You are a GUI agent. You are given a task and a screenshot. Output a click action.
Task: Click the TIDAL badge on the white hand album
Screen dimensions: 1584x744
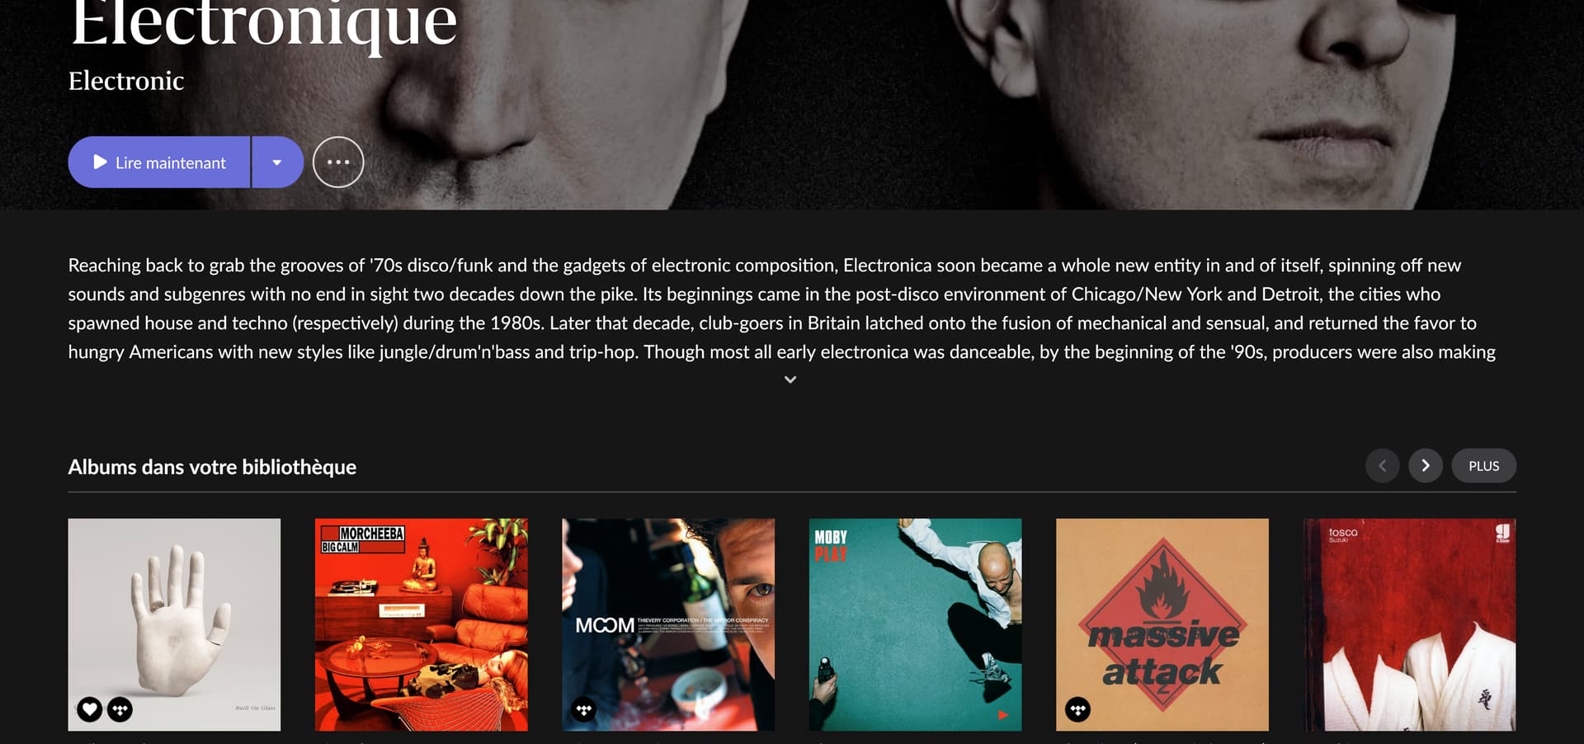pyautogui.click(x=120, y=709)
